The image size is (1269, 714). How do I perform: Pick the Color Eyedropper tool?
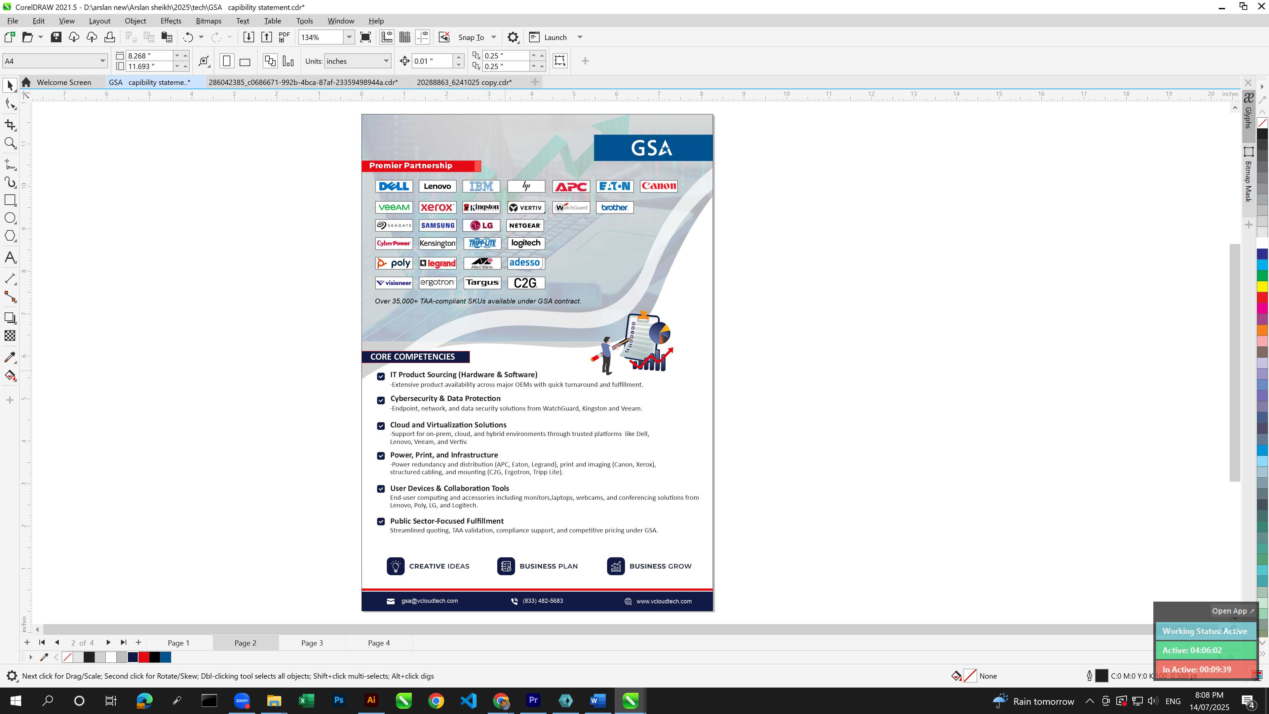(10, 357)
